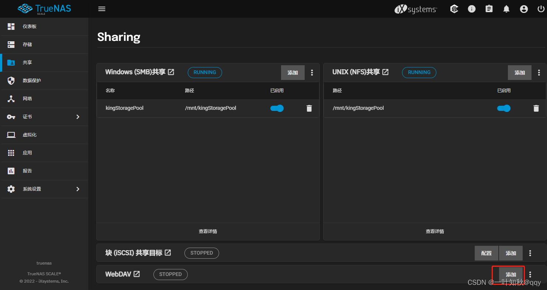Click 配置 for iSCSI share targets
547x290 pixels.
pos(487,253)
